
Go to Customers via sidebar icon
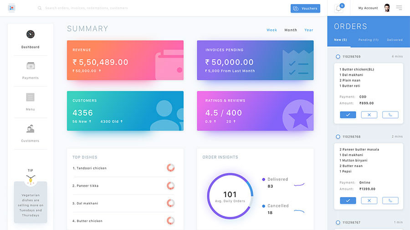[30, 129]
